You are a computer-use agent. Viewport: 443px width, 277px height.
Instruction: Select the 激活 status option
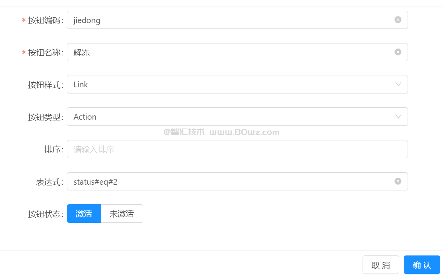pos(84,214)
